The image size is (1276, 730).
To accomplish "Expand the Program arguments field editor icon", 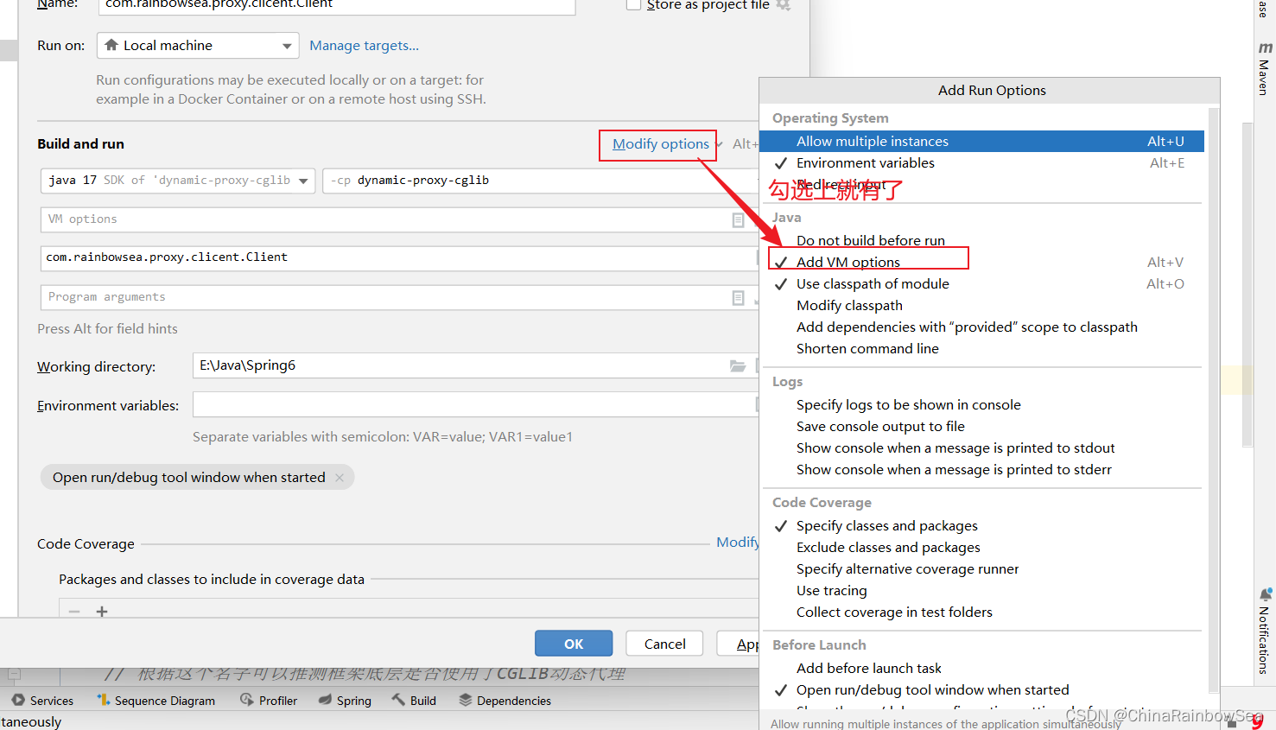I will click(738, 297).
